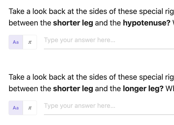
Task: Select the Aa text mode for hypotenuse question
Action: point(16,42)
